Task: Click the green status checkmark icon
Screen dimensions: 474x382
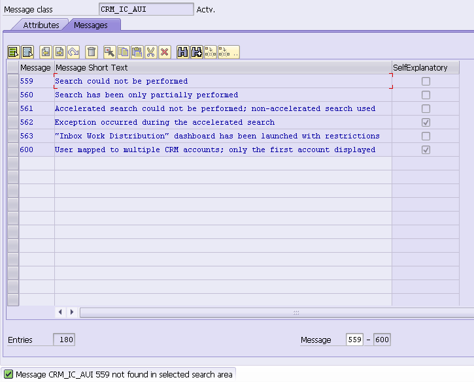Action: point(8,374)
